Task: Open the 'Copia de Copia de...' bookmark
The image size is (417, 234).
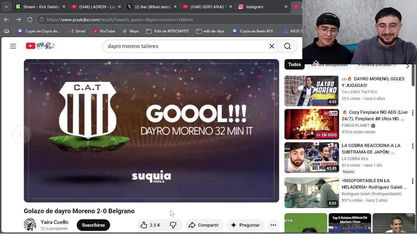Action: [39, 31]
